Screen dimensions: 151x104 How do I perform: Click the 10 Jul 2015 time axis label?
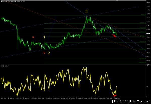click(x=3, y=98)
